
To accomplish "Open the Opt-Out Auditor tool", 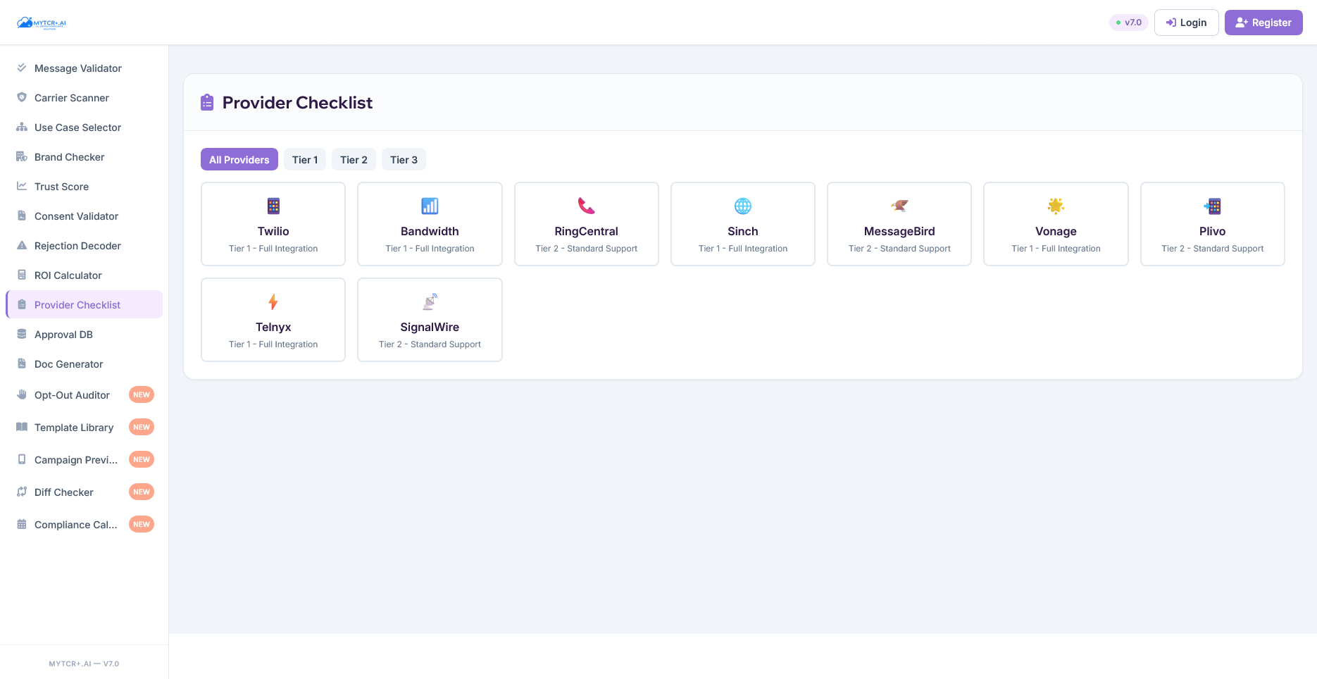I will tap(72, 395).
